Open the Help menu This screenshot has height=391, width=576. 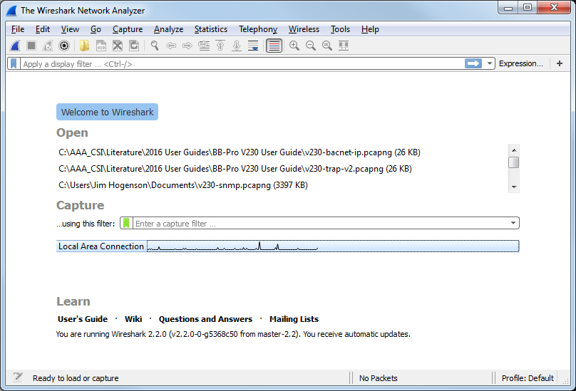tap(370, 29)
